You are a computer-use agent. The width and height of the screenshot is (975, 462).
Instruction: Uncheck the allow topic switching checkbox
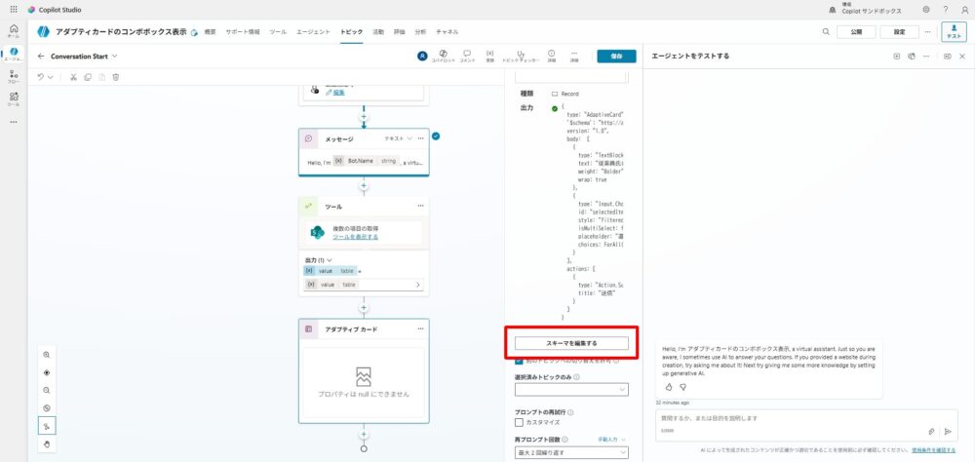coord(520,360)
